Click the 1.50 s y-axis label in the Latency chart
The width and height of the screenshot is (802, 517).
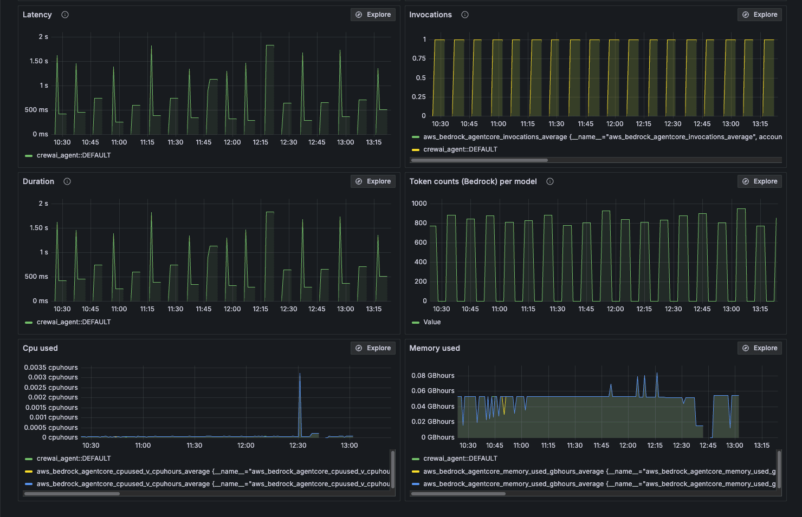coord(39,61)
